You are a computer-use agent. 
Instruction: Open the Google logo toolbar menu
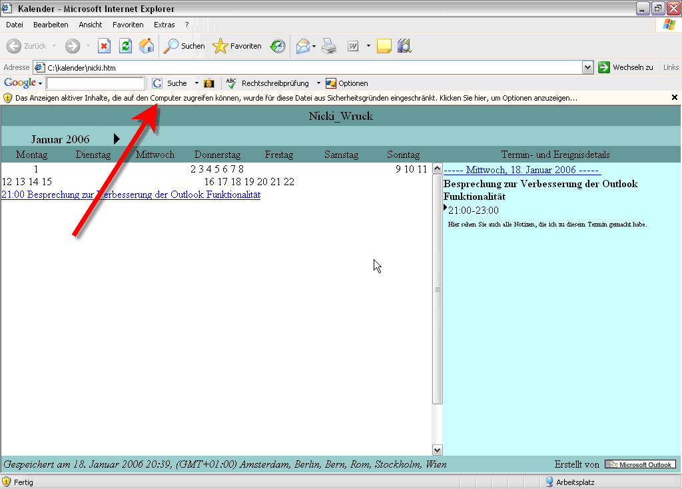coord(23,83)
